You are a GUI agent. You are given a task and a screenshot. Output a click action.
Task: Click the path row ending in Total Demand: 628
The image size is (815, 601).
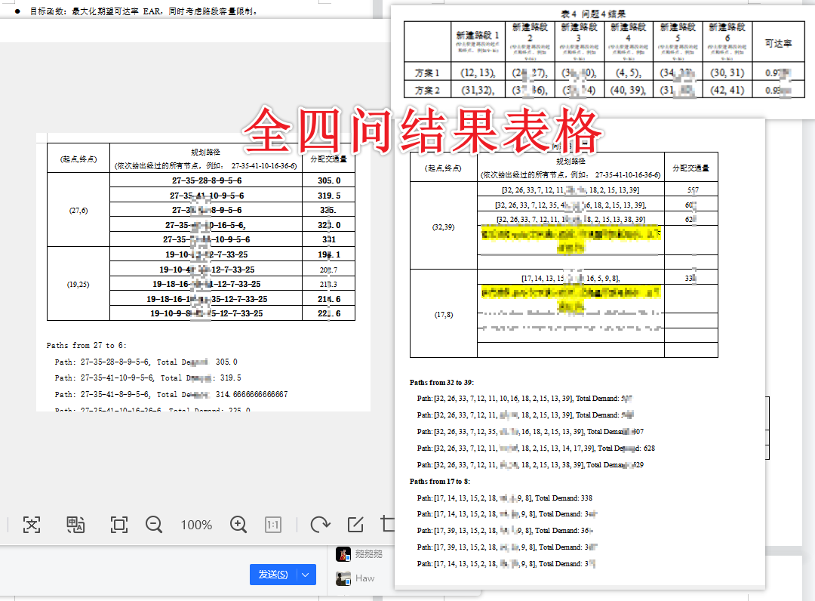536,448
